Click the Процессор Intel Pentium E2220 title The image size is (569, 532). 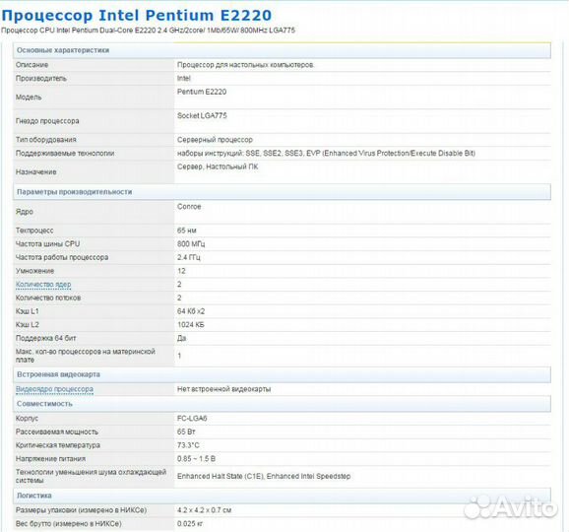point(137,15)
